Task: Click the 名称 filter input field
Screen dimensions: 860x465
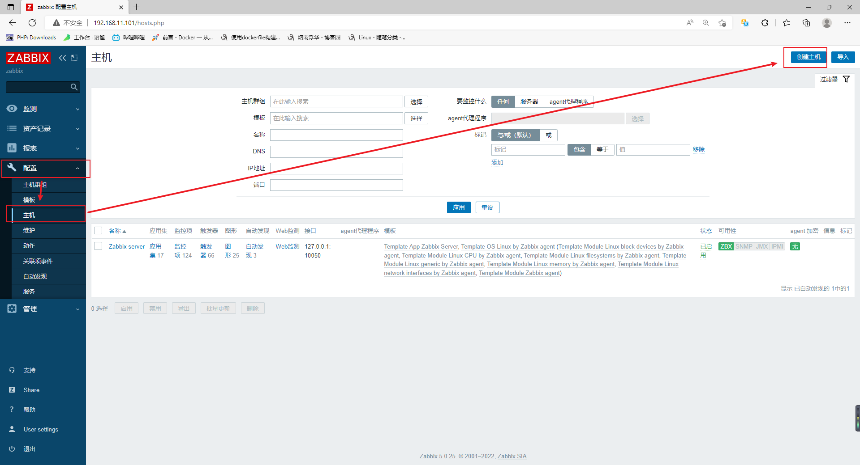Action: click(x=336, y=135)
